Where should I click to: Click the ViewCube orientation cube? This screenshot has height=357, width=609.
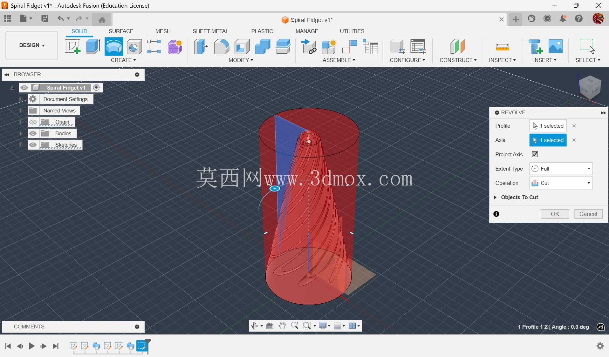(x=590, y=88)
